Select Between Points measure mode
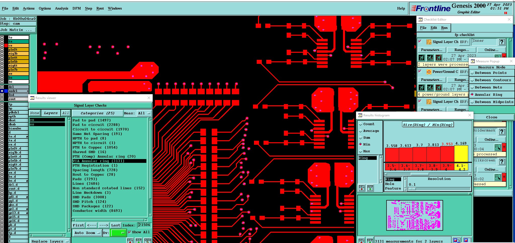 coord(492,73)
